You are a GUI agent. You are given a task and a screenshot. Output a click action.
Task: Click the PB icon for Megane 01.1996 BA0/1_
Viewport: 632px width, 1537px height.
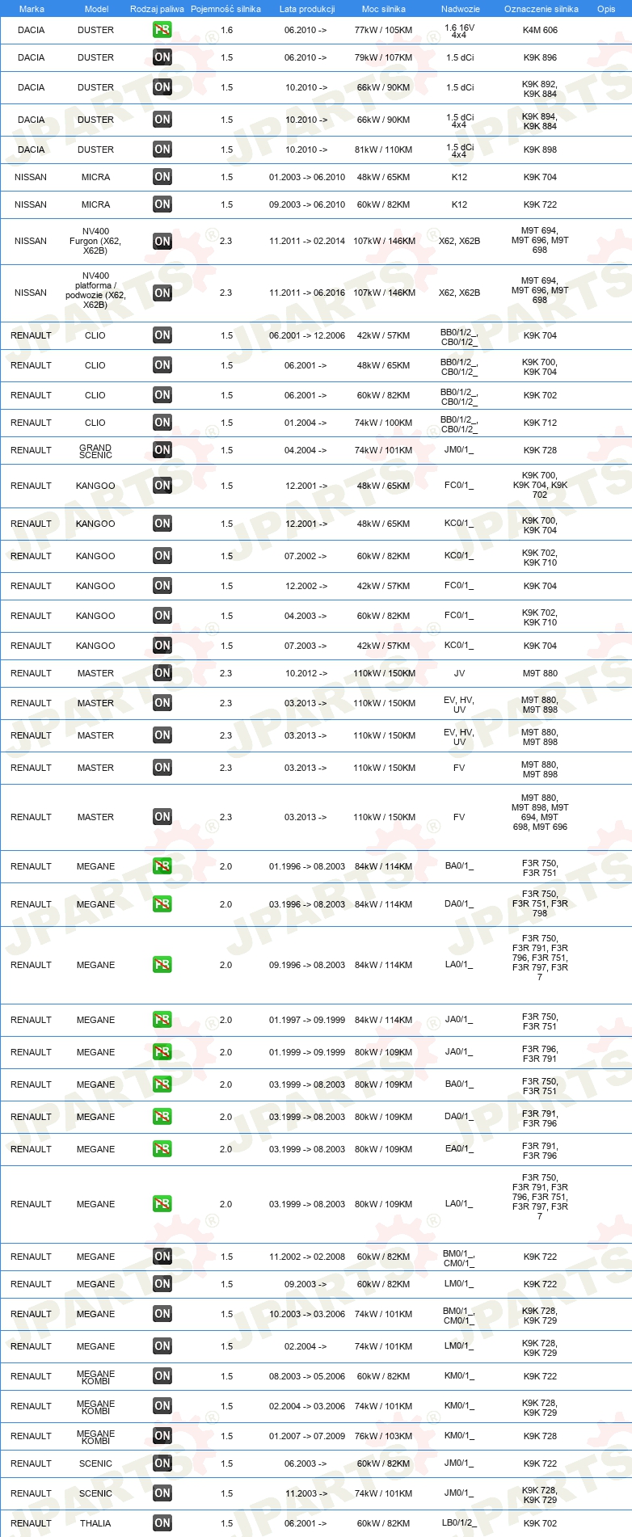point(162,866)
